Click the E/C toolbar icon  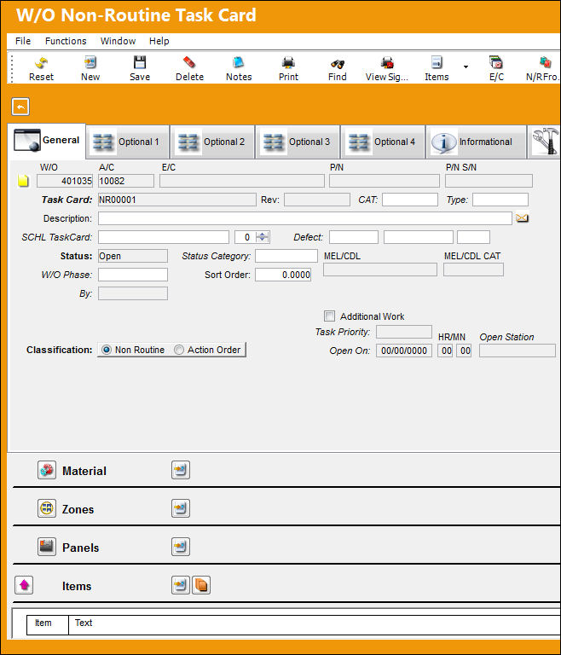pyautogui.click(x=496, y=69)
